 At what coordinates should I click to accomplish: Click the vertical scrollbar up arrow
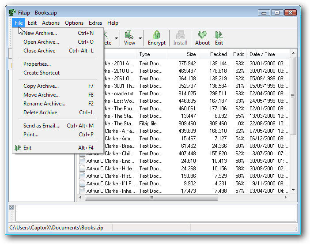point(293,53)
